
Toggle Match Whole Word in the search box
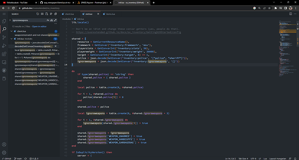pyautogui.click(x=52, y=20)
